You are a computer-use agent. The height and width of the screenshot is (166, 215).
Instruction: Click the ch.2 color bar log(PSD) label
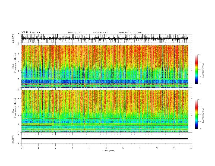pyautogui.click(x=203, y=116)
